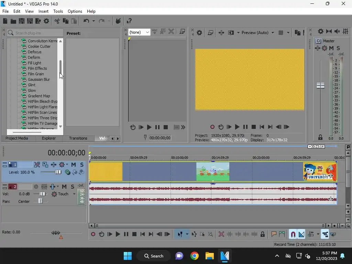Click Dim Output speaker icon in Master bus
Screen dimensions: 352x264
[x=337, y=31]
